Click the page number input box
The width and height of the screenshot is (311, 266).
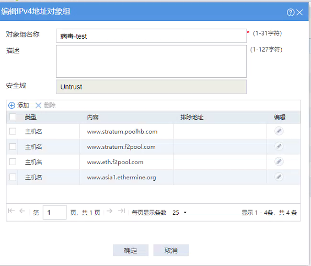click(x=54, y=213)
